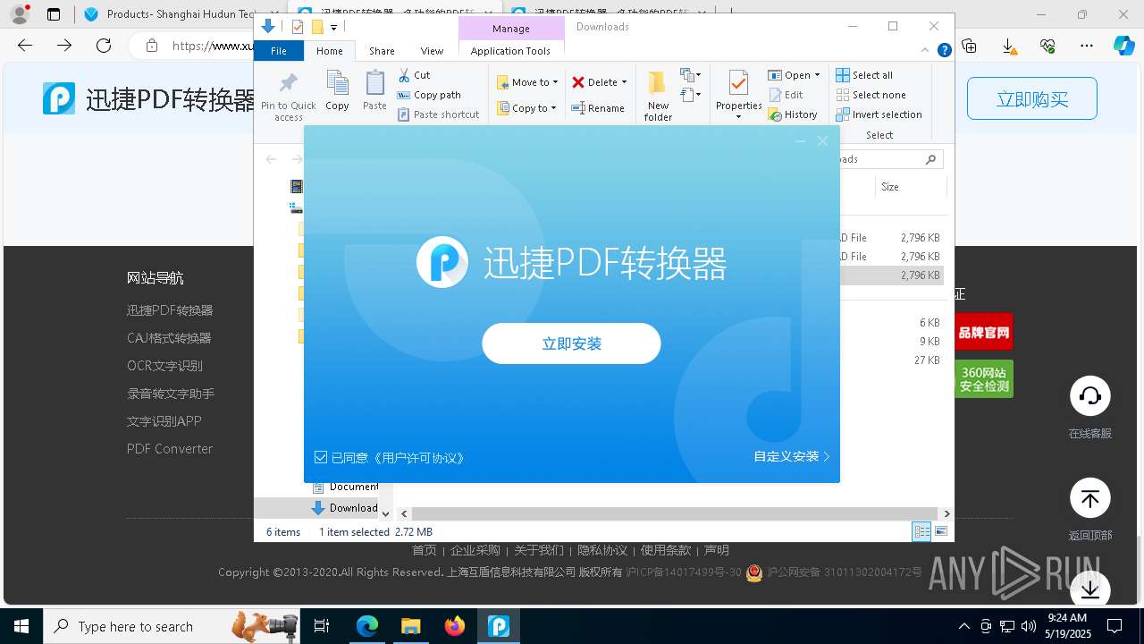Refresh the Edge browser page

tap(104, 46)
